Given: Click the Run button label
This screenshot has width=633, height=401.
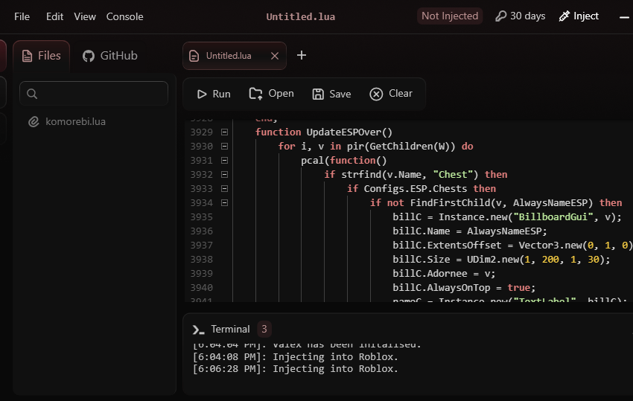Looking at the screenshot, I should click(221, 94).
